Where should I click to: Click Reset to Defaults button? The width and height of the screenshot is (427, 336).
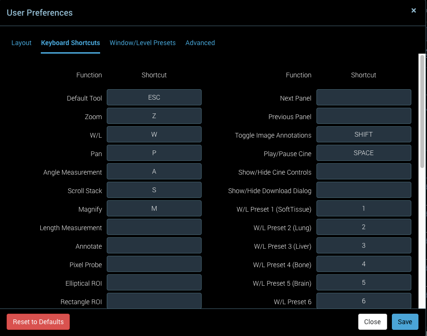(x=38, y=322)
